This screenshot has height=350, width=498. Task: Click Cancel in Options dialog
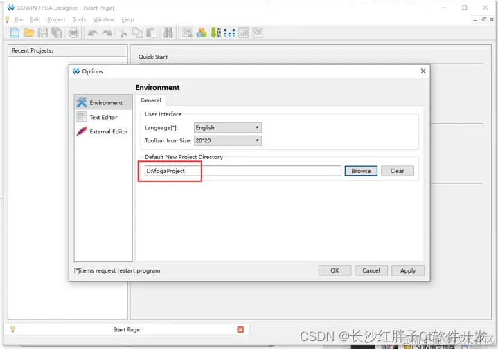pos(371,270)
